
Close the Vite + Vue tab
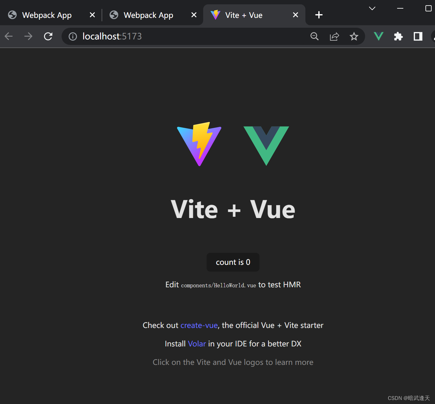tap(296, 15)
